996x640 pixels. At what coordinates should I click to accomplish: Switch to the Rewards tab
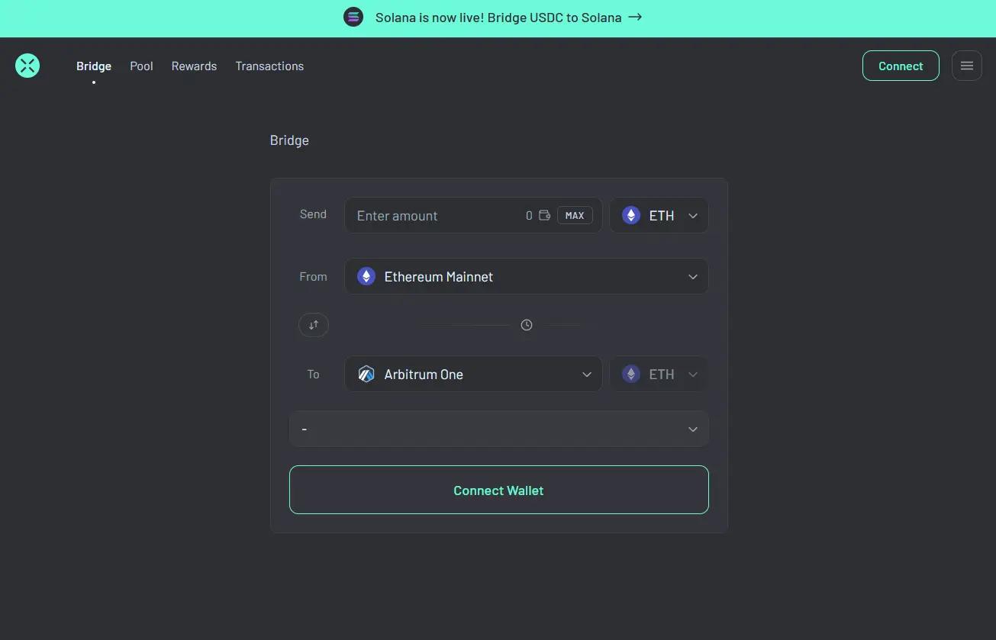[x=194, y=66]
